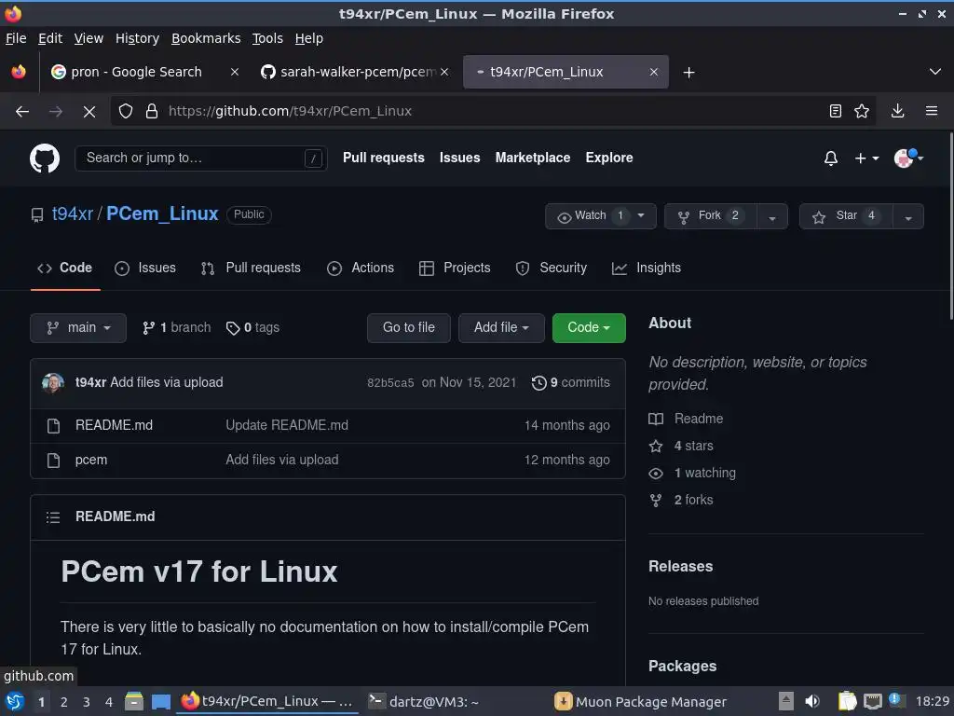Focus the GitHub search box

click(x=201, y=158)
